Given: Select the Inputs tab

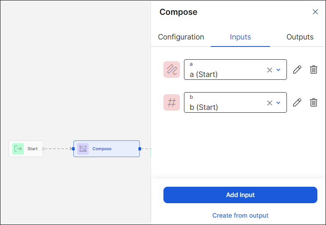Looking at the screenshot, I should pyautogui.click(x=240, y=37).
